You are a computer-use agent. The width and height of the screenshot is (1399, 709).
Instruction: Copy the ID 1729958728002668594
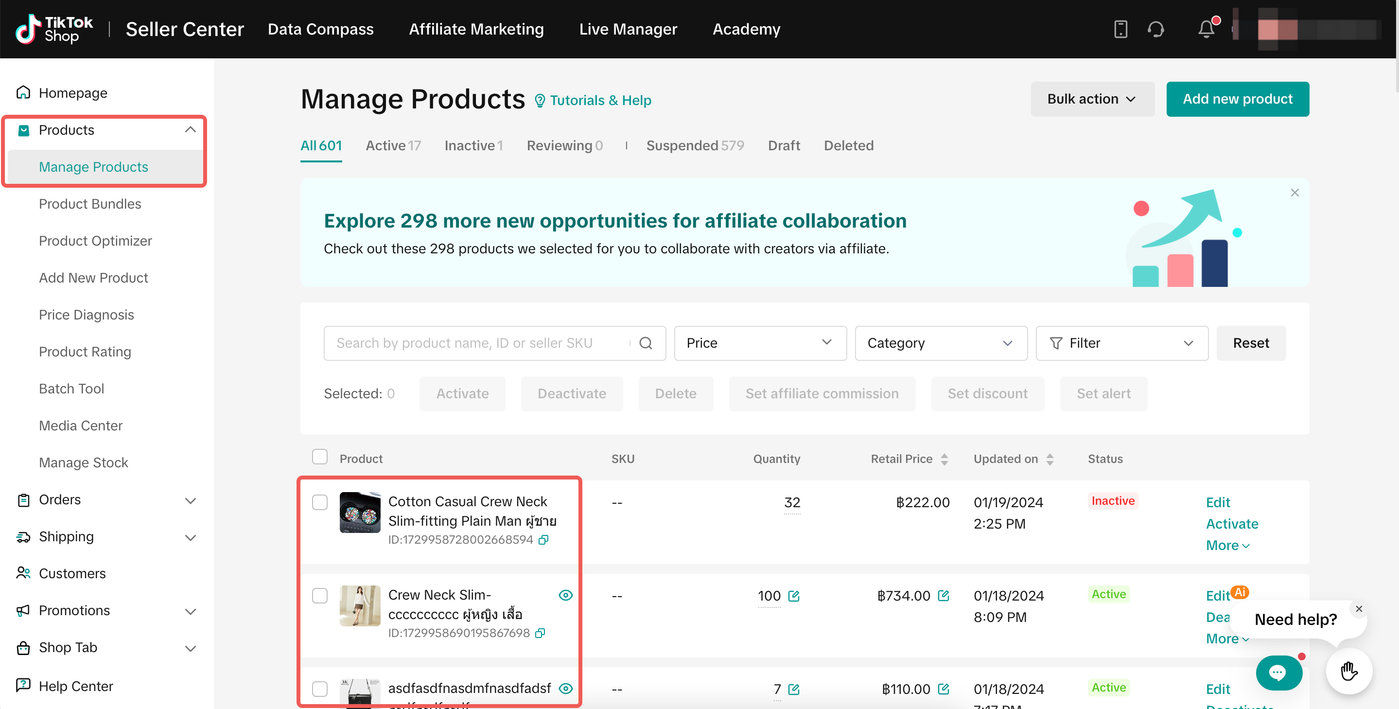[x=543, y=539]
